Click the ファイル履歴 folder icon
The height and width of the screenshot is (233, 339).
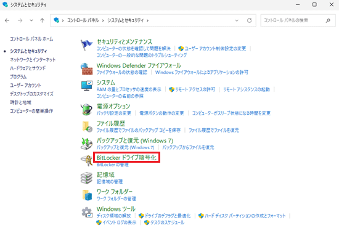point(88,126)
